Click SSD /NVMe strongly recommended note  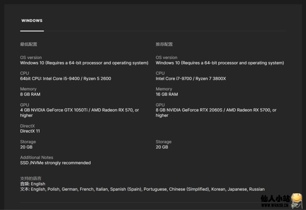(x=55, y=163)
